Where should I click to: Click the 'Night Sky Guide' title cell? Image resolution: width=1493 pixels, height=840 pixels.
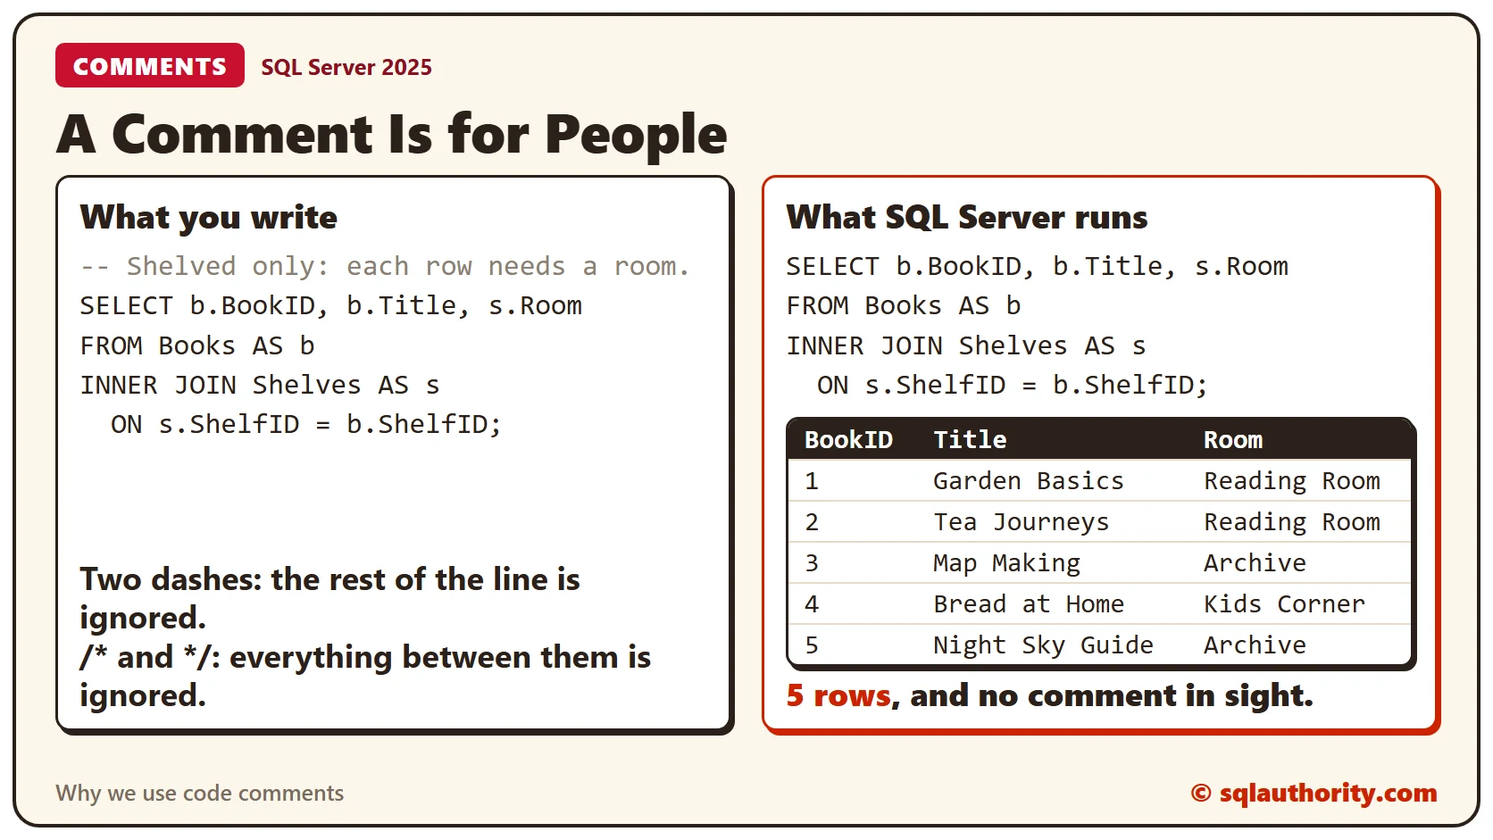1044,645
